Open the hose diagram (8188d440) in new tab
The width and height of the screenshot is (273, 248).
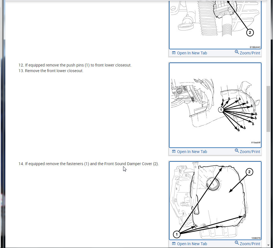click(189, 53)
